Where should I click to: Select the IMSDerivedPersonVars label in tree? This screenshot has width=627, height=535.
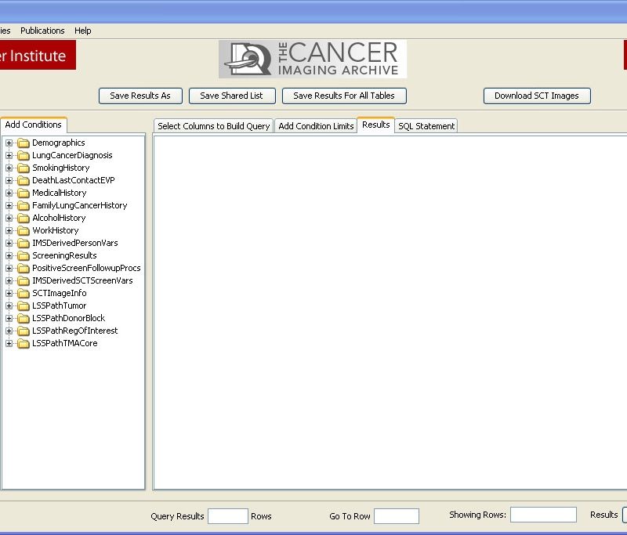click(x=75, y=243)
